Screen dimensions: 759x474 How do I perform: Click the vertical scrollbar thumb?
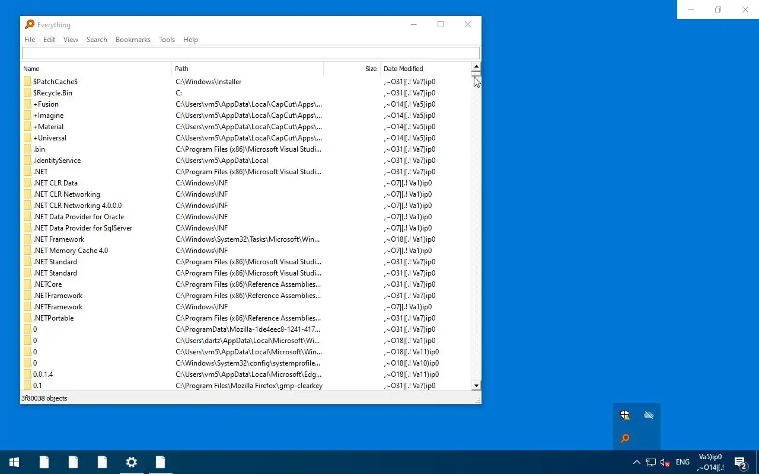coord(476,75)
